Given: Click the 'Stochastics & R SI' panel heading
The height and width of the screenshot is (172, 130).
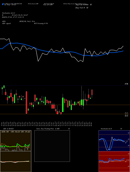Looking at the screenshot, I should tap(111, 129).
